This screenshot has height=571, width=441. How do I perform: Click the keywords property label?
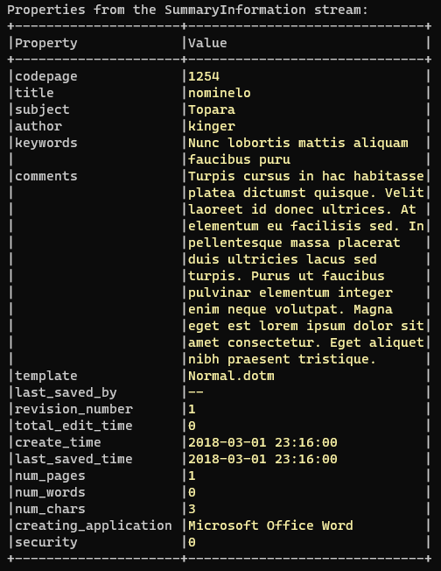point(46,143)
